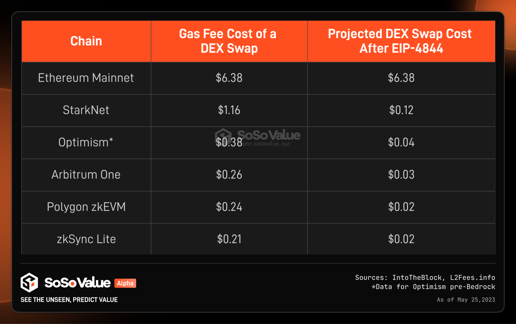Click StarkNet's $1.16 gas fee value
The height and width of the screenshot is (324, 516).
tap(229, 110)
